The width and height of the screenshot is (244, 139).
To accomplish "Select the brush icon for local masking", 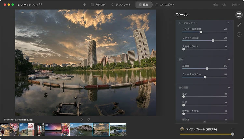I will coord(239,25).
